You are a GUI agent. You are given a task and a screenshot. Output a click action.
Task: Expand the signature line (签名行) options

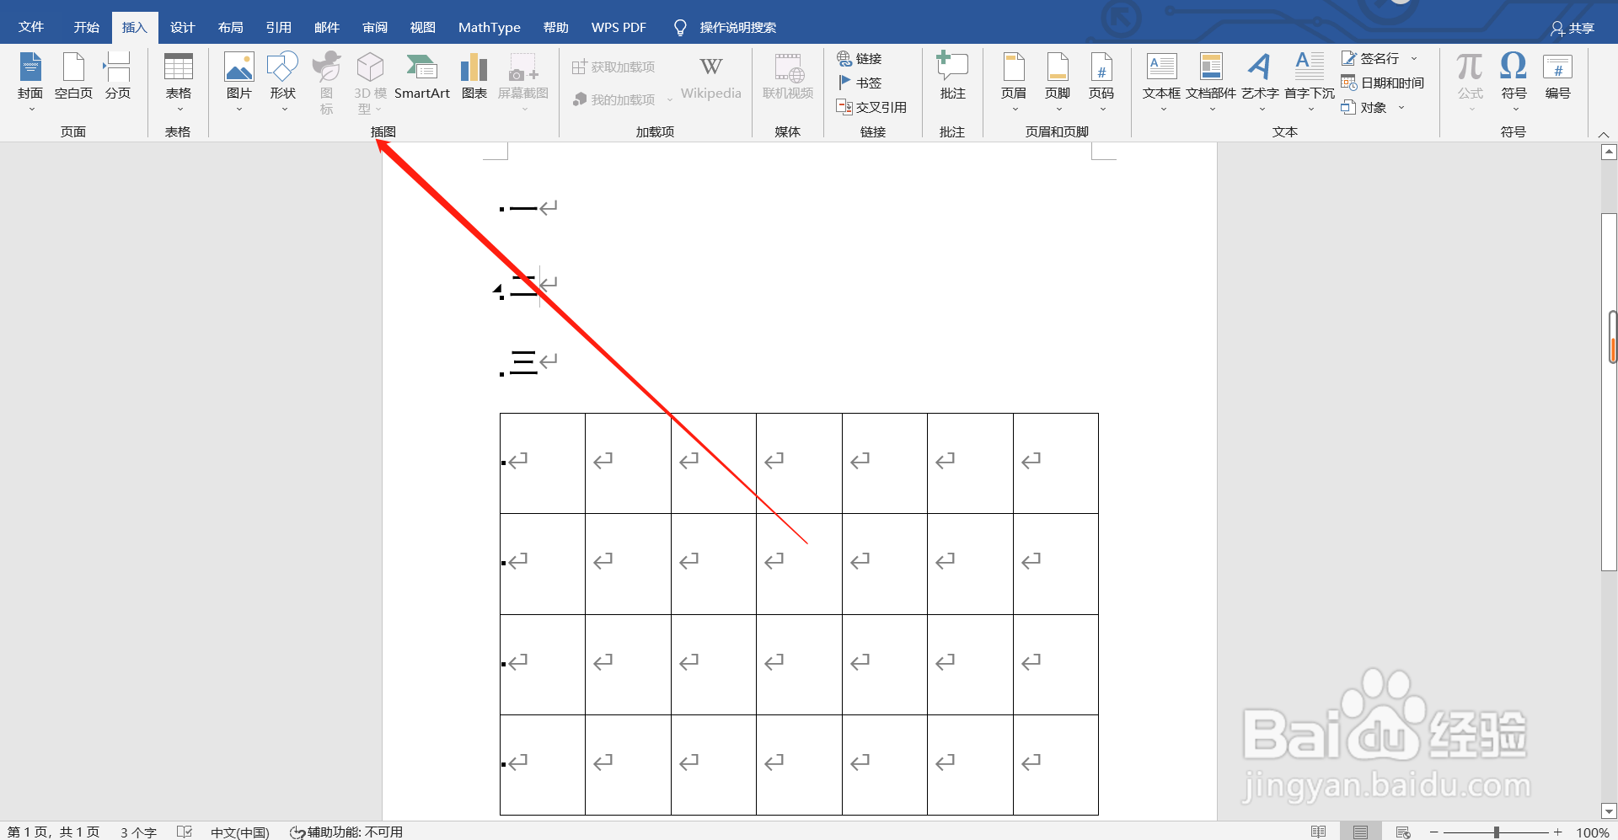click(1414, 59)
